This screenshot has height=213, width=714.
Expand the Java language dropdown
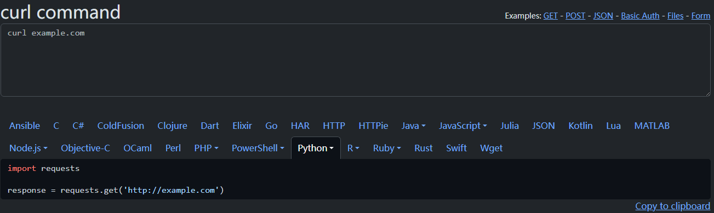[413, 126]
